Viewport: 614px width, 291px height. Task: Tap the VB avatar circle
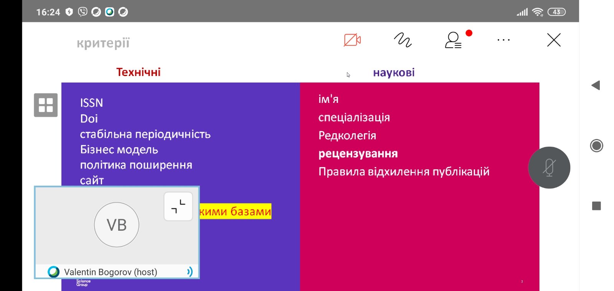tap(117, 225)
